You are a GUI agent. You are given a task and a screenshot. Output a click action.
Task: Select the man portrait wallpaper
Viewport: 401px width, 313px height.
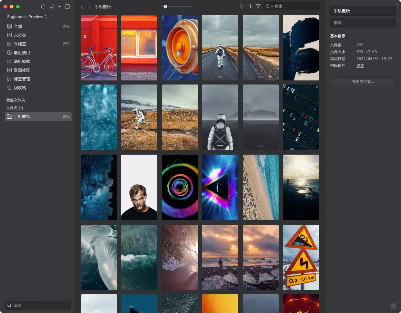click(x=139, y=187)
